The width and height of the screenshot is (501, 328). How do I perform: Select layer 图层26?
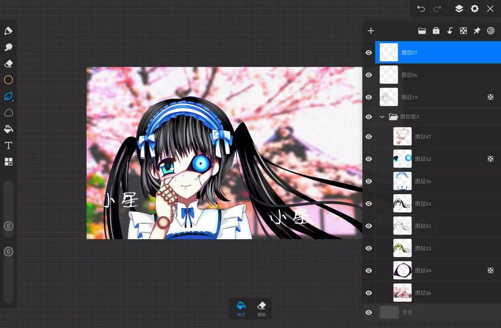(438, 293)
